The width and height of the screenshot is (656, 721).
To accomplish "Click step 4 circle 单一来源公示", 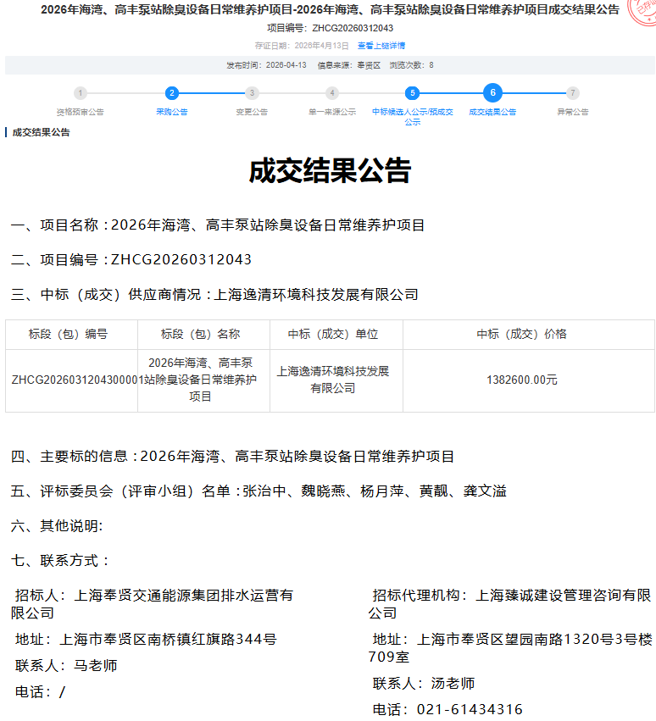I will click(x=332, y=93).
